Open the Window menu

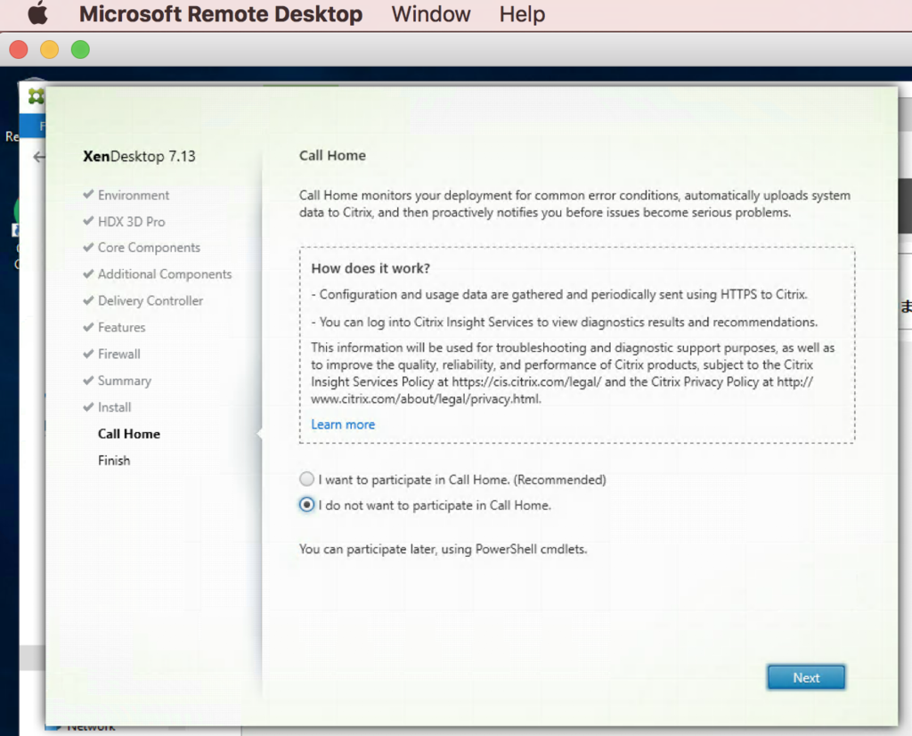coord(431,13)
